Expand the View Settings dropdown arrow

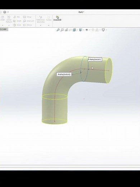coord(106,30)
